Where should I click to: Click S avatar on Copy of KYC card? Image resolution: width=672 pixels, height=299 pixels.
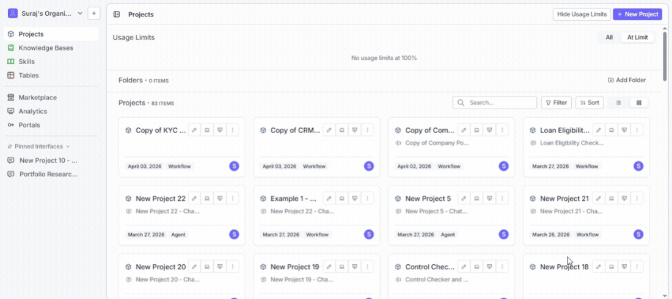point(234,166)
